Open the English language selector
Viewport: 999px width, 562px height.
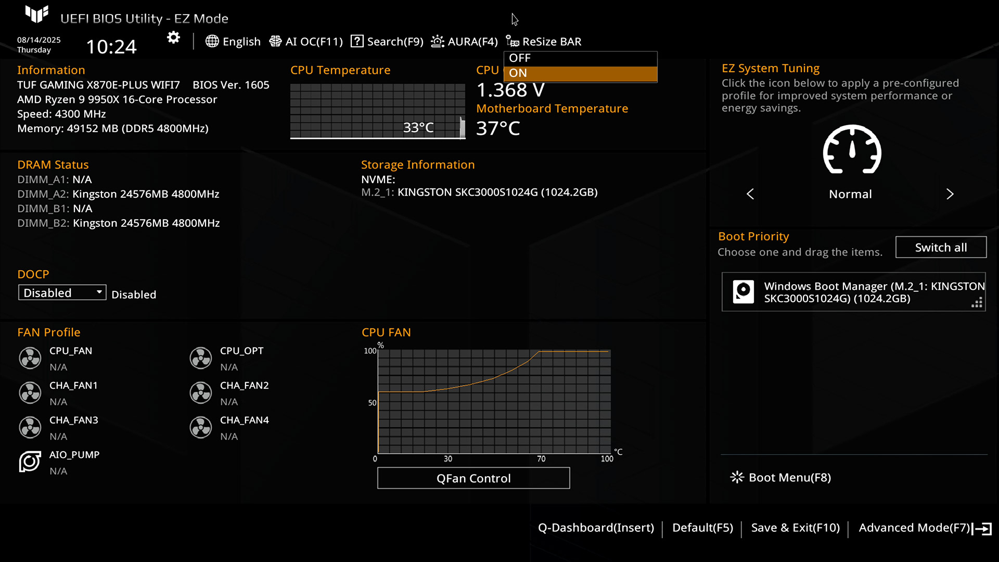pyautogui.click(x=233, y=42)
